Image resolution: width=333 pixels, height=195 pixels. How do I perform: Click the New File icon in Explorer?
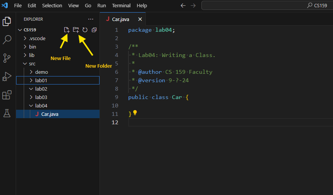tap(67, 30)
